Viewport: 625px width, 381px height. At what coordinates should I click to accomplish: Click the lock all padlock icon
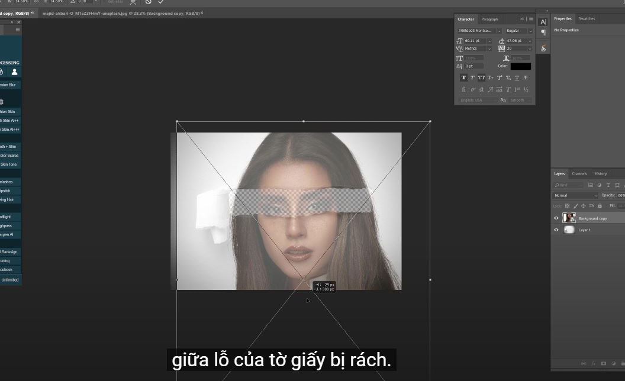tap(600, 206)
